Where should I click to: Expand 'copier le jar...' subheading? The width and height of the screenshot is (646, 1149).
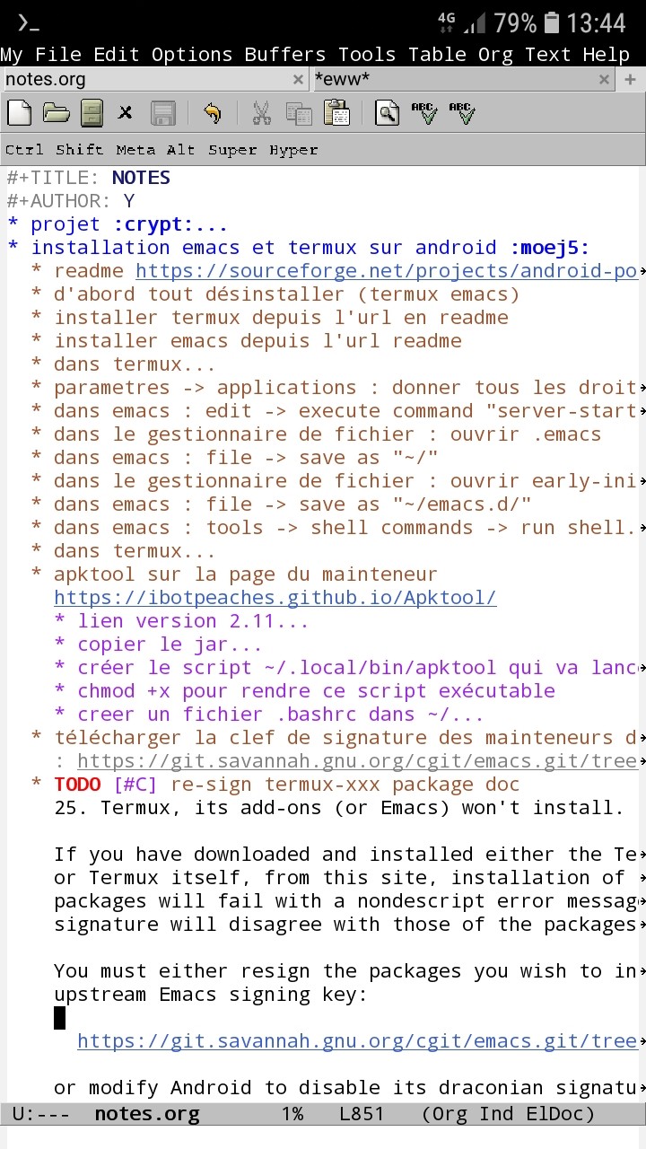[x=158, y=645]
